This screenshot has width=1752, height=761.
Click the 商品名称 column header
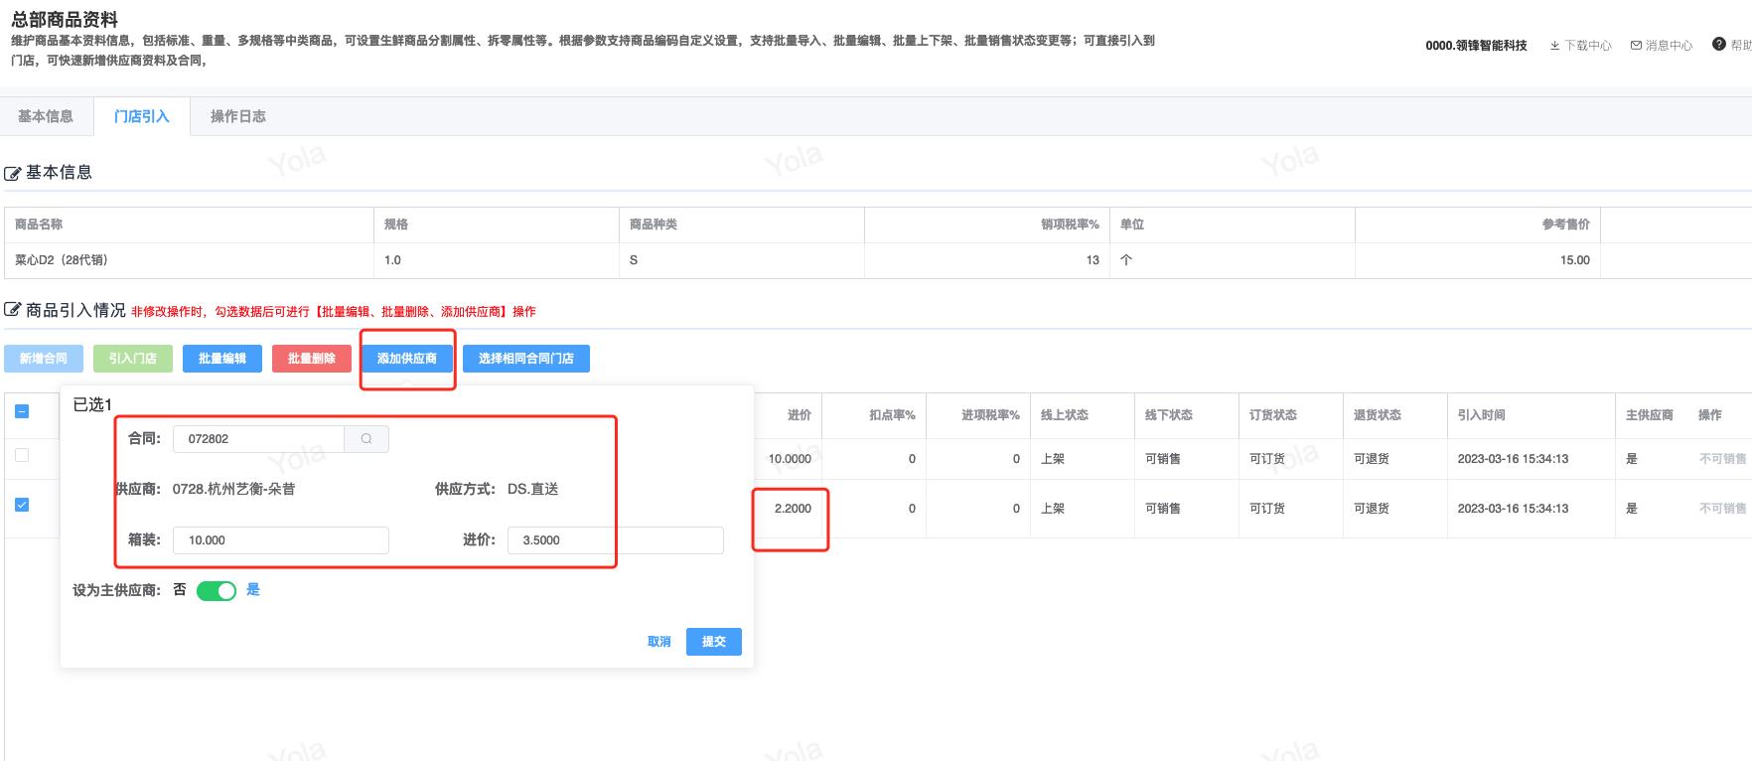tap(39, 225)
